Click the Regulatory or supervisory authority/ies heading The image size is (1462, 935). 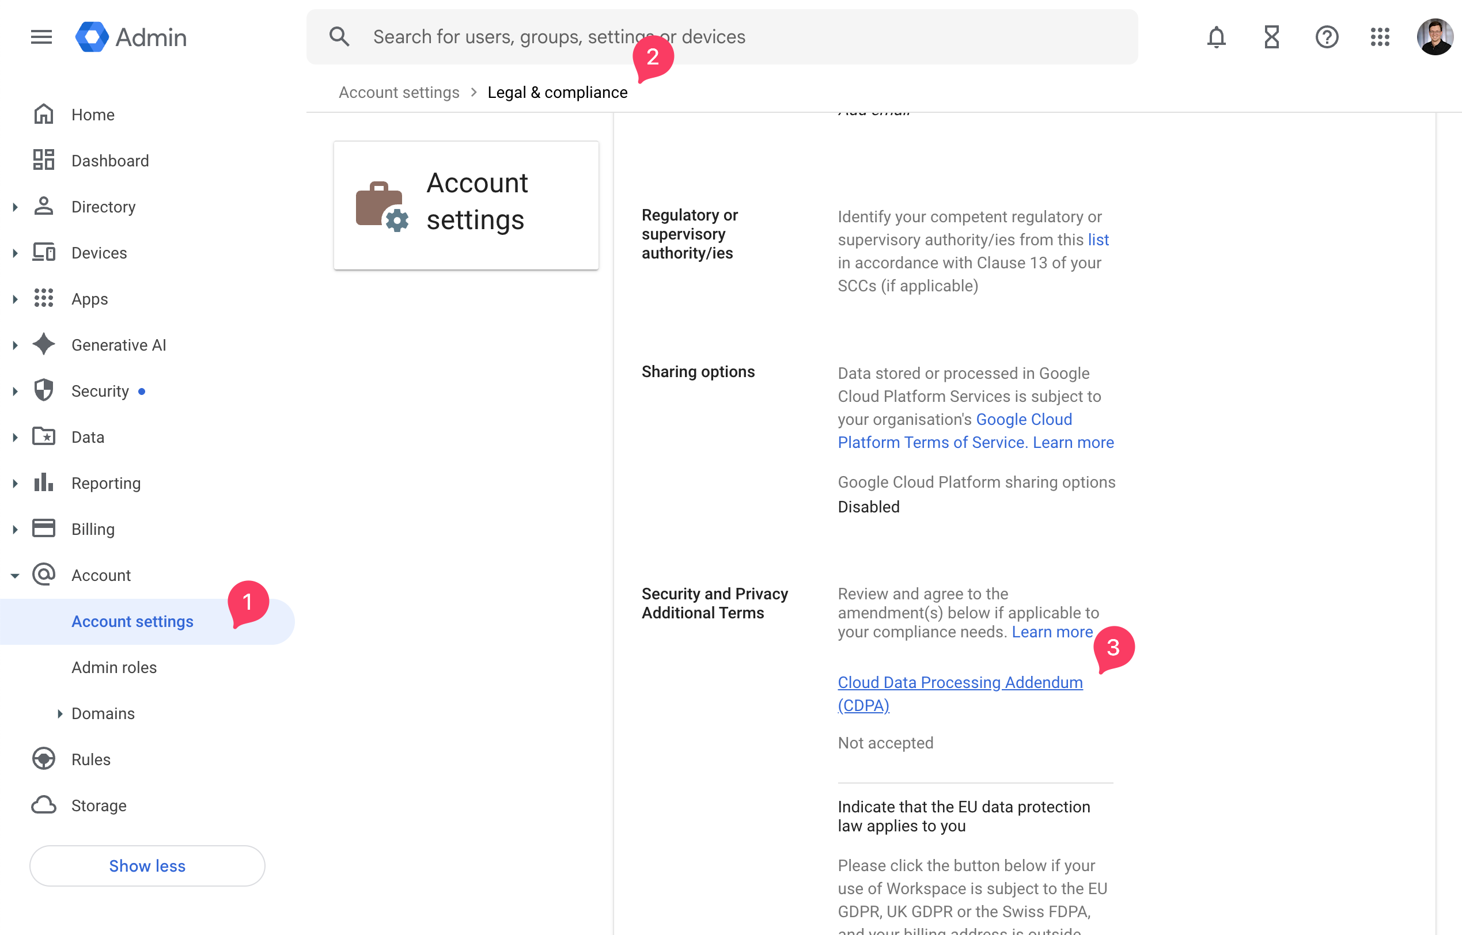(690, 234)
